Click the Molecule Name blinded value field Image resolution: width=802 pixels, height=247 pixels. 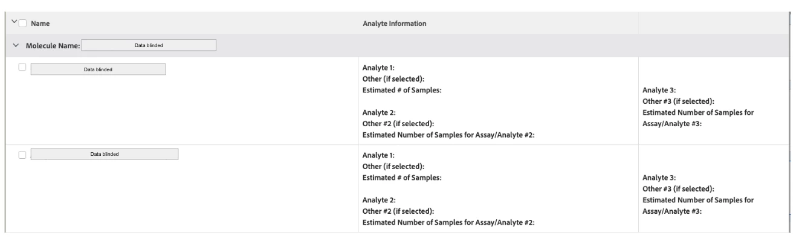[x=149, y=45]
